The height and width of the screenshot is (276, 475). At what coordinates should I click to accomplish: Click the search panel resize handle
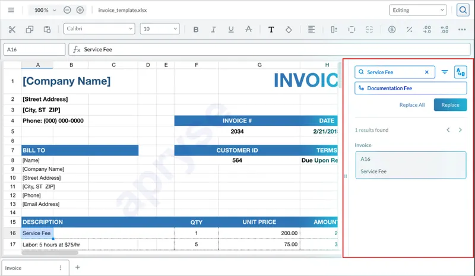(x=346, y=176)
